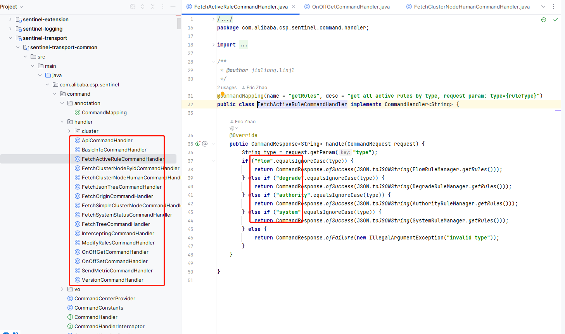Click Eric Zhao author hint above @Override
This screenshot has width=565, height=334.
click(x=243, y=122)
